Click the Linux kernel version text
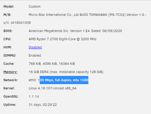 coord(52,88)
